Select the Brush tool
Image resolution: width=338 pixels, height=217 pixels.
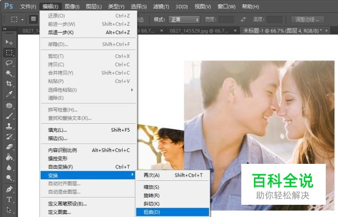[x=9, y=116]
